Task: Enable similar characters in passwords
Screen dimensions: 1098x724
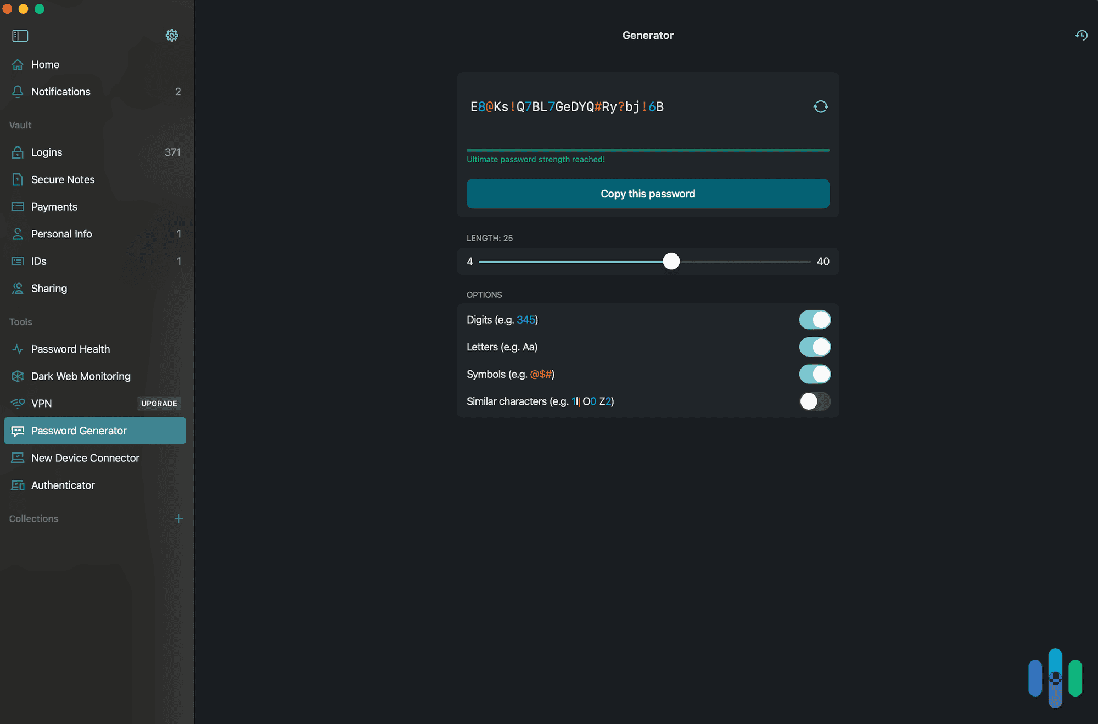Action: tap(815, 401)
